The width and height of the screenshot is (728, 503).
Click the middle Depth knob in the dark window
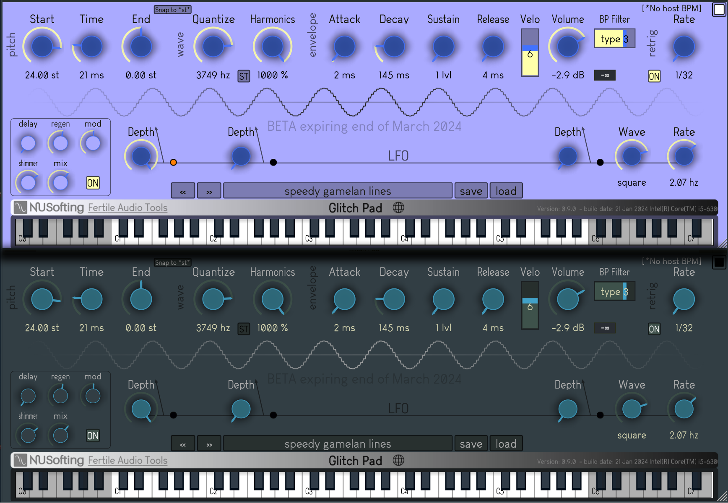241,409
